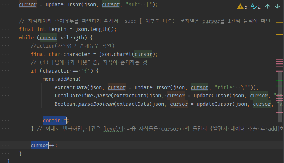Click the "title: \"" string literal

232,87
